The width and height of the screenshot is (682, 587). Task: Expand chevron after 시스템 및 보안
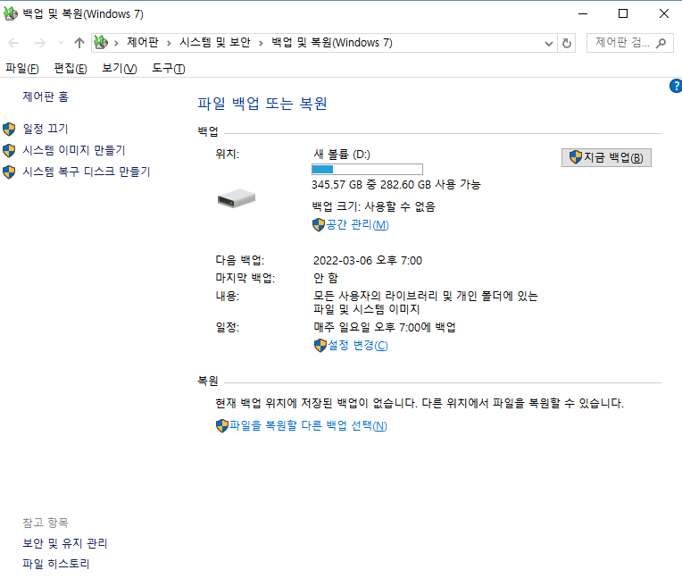tap(261, 43)
